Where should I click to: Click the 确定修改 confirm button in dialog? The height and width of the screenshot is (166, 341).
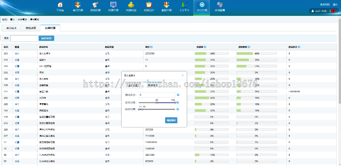coord(171,120)
